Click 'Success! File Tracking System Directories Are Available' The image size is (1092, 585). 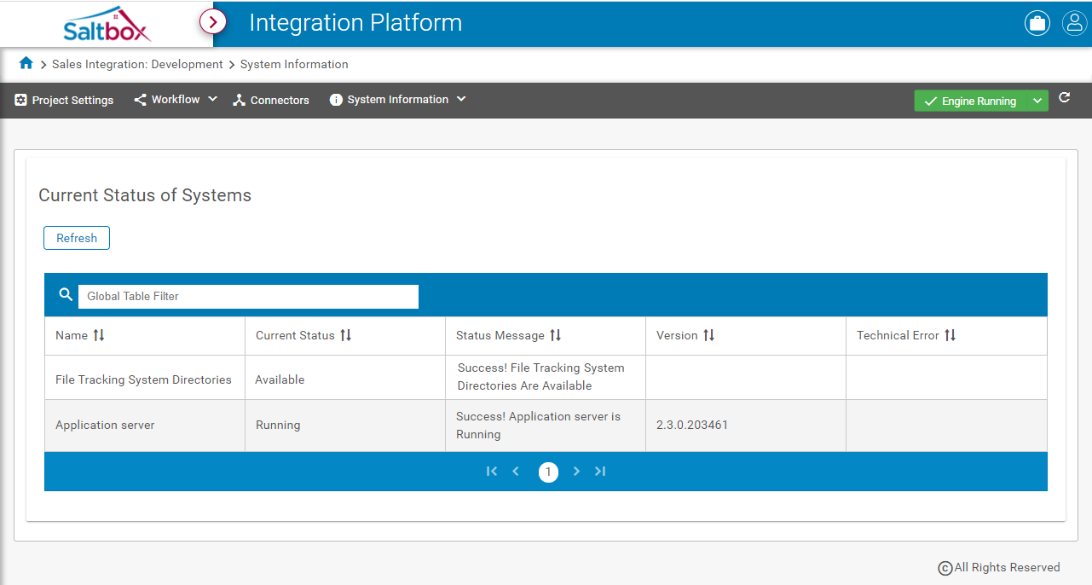coord(541,377)
